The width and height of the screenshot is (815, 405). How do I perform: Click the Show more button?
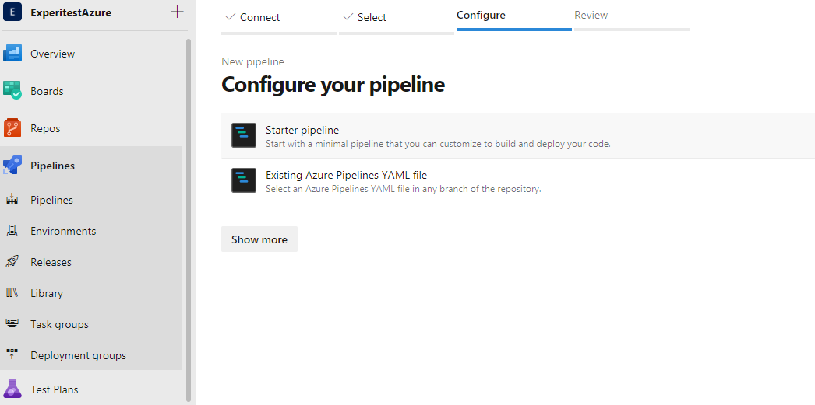(x=259, y=239)
